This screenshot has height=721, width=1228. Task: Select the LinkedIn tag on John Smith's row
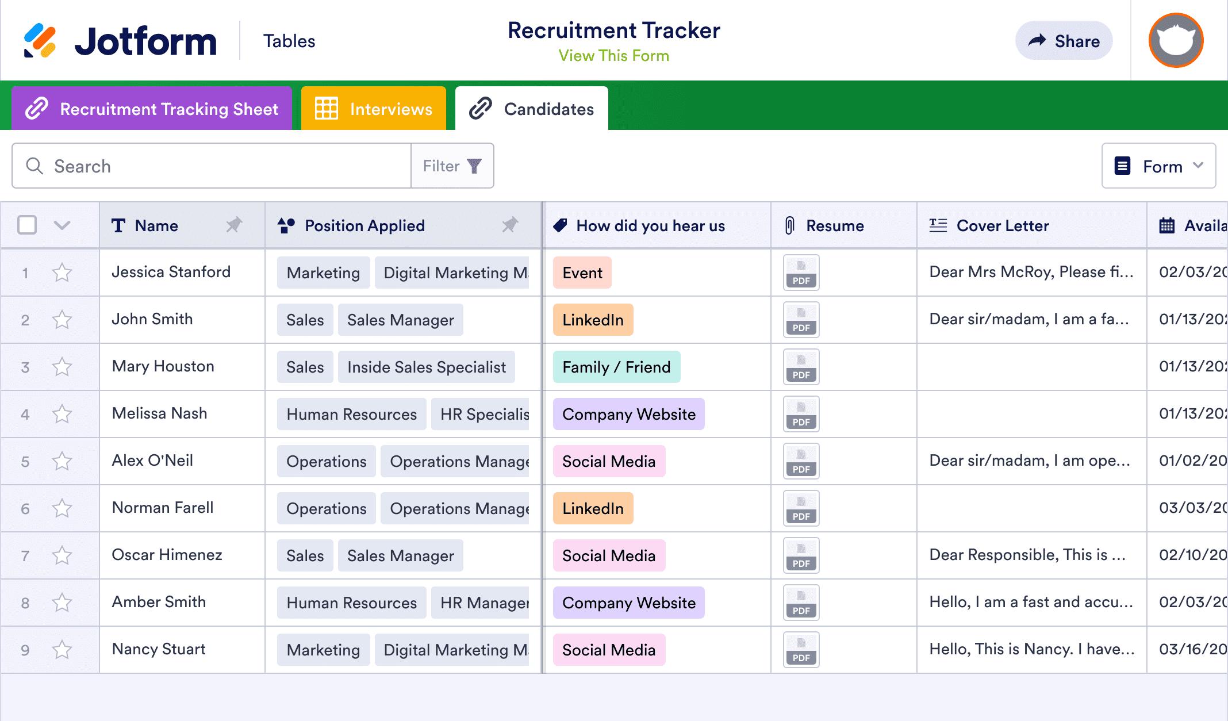pos(593,320)
